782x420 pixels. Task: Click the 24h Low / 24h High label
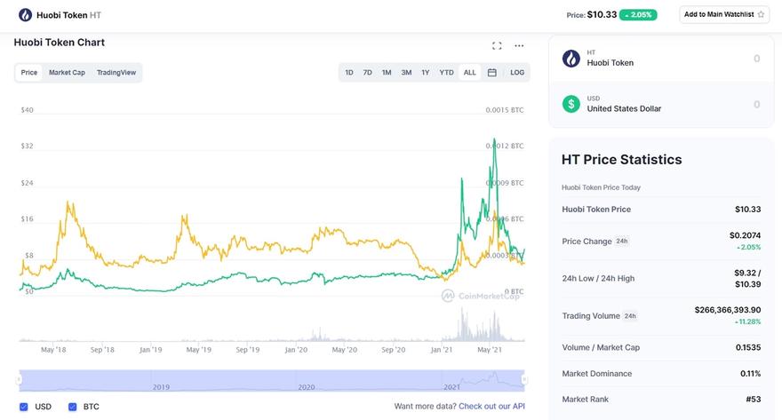coord(598,279)
